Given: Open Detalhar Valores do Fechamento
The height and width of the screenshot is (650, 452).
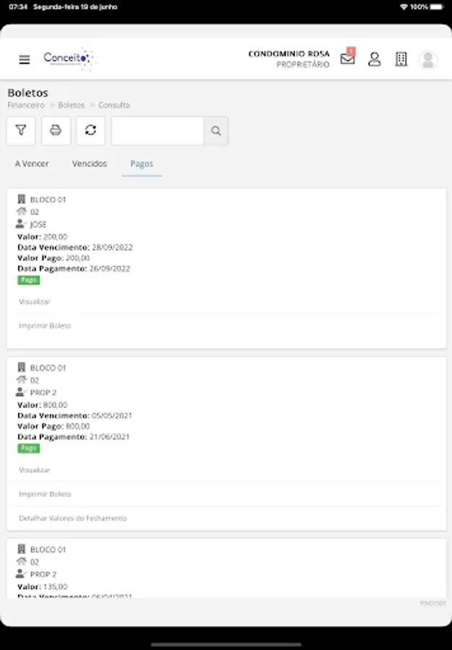Looking at the screenshot, I should pyautogui.click(x=73, y=519).
